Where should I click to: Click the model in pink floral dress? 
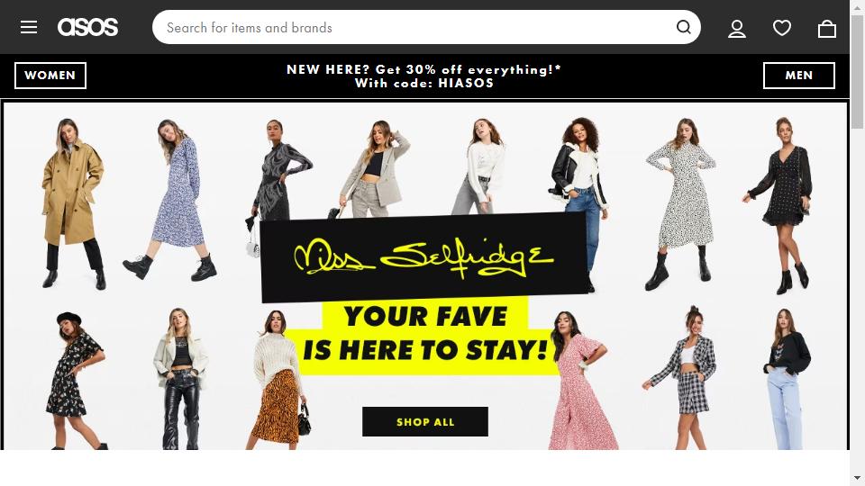click(579, 380)
